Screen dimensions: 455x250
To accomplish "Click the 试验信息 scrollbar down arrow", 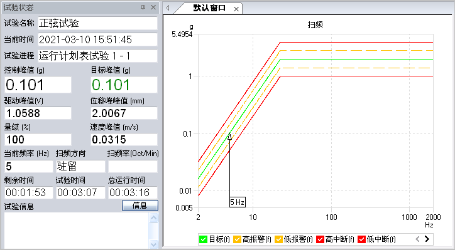I will tap(153, 244).
